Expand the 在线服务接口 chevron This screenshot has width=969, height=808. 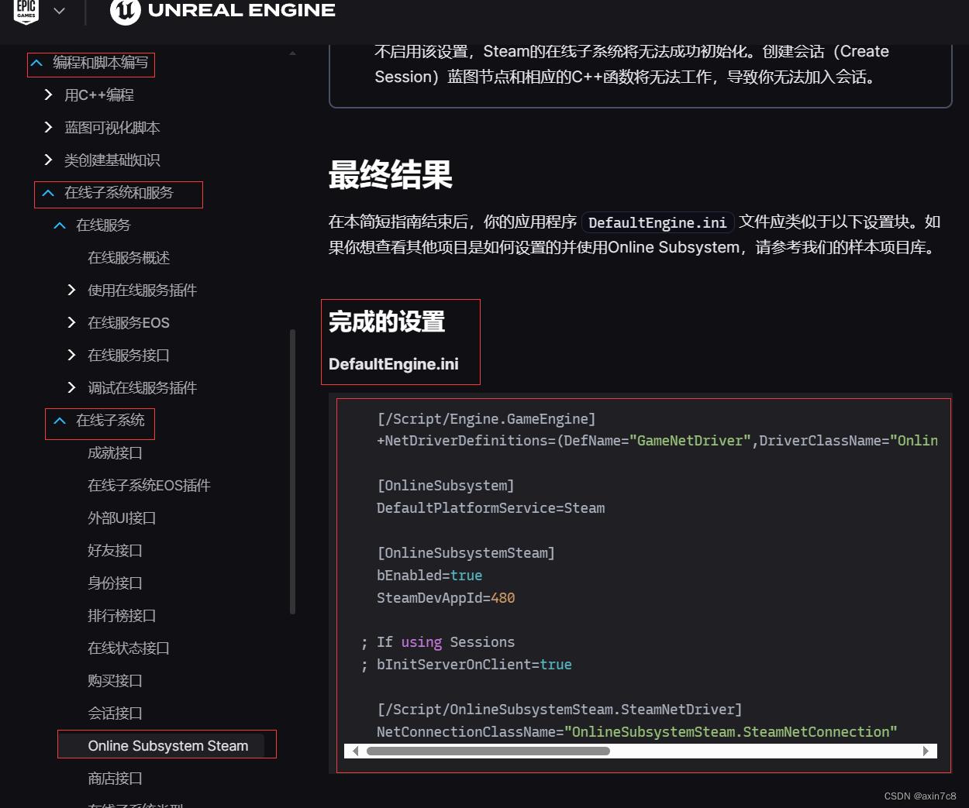coord(71,355)
